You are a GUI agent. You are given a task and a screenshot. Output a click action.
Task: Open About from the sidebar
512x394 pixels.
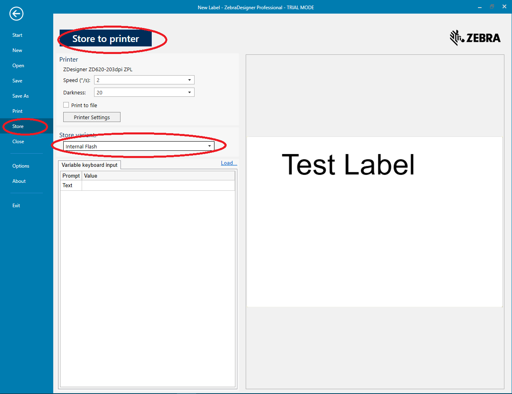[19, 181]
